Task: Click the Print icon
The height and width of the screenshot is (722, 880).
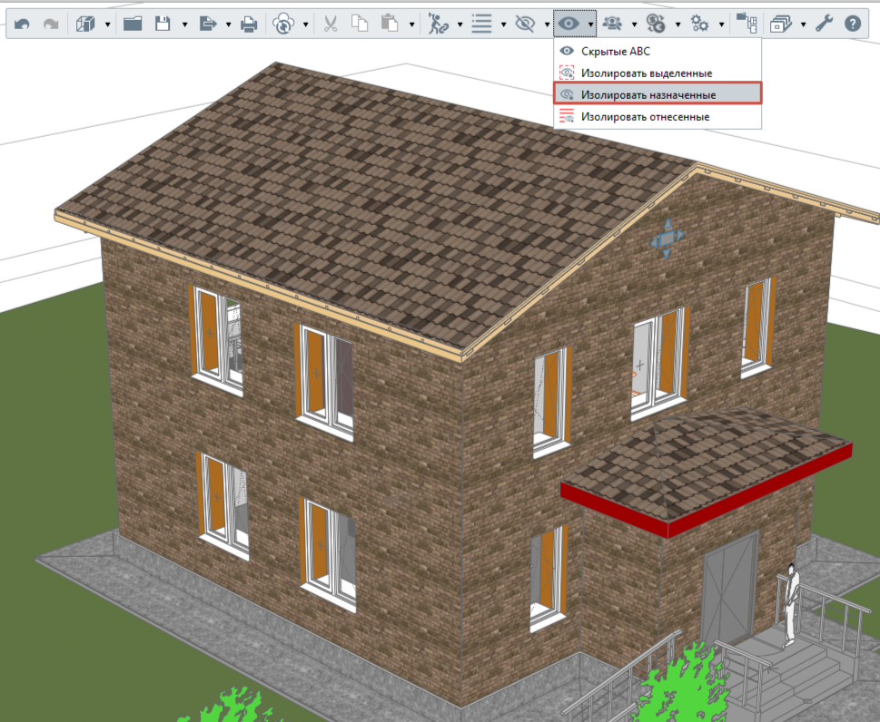Action: (249, 24)
